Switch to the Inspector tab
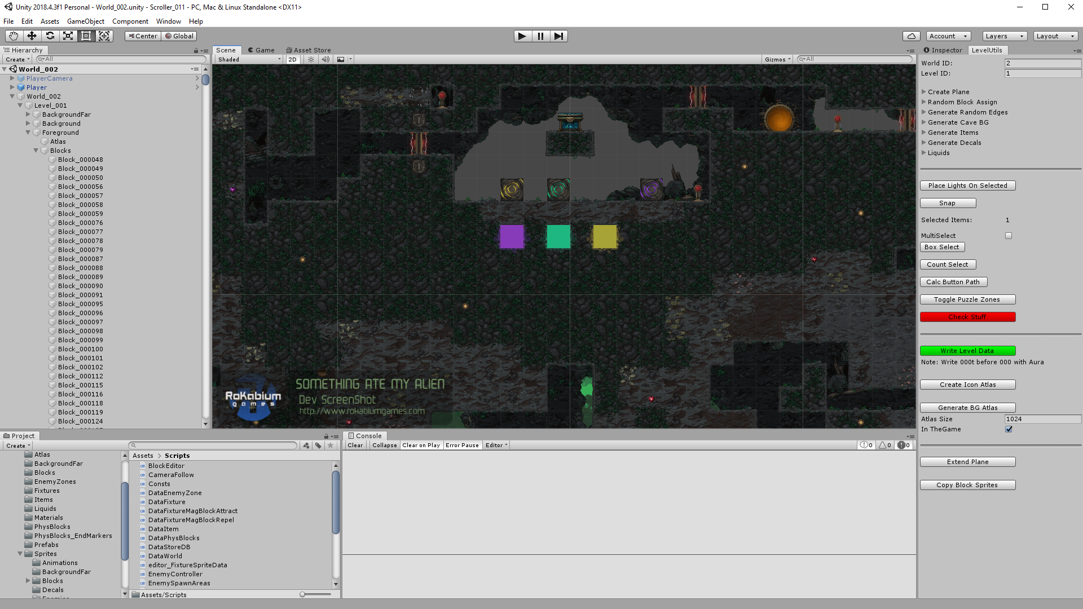Image resolution: width=1083 pixels, height=609 pixels. pyautogui.click(x=943, y=50)
